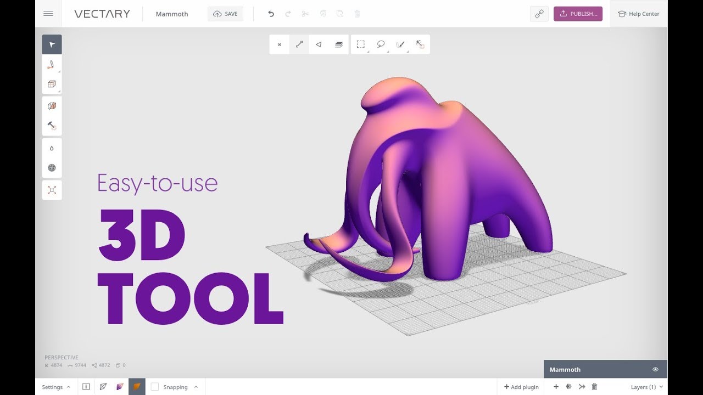Select the lasso selection tool
The image size is (703, 395).
(x=381, y=44)
